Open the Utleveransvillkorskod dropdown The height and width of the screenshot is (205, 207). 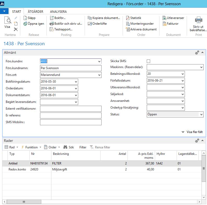click(183, 88)
